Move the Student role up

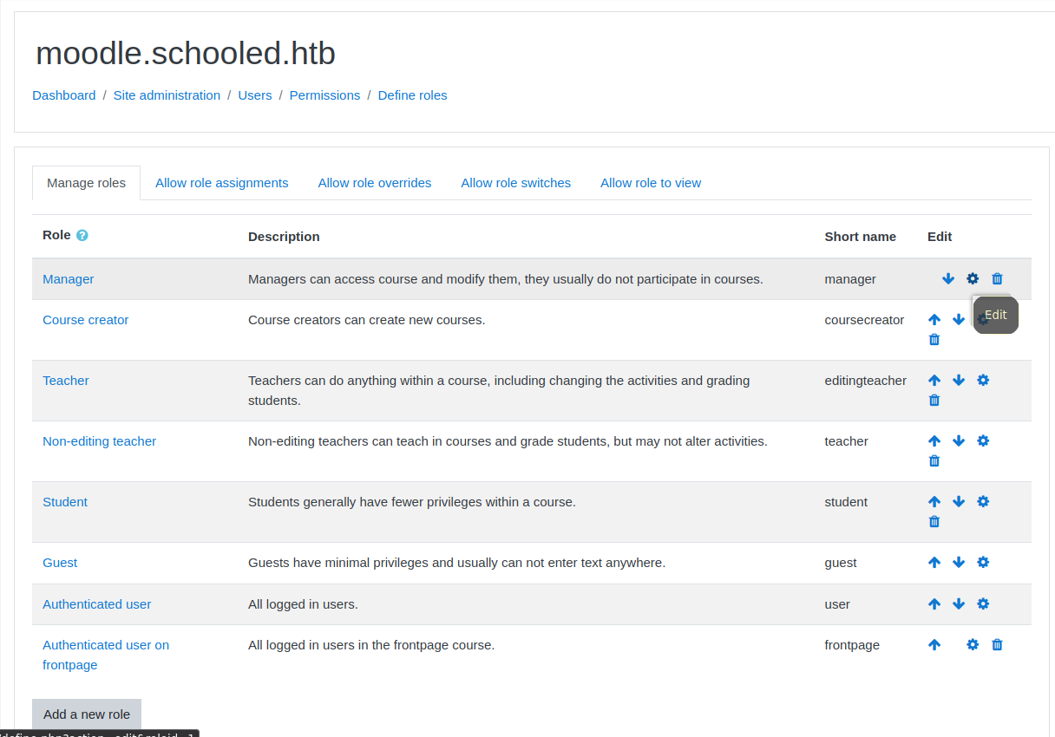coord(934,502)
